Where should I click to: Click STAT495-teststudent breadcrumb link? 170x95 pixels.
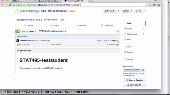pyautogui.click(x=51, y=31)
